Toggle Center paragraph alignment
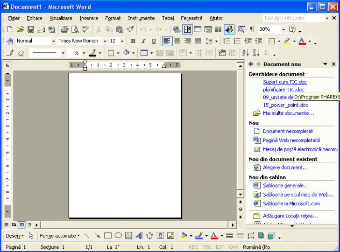Viewport: 340px width, 252px height. click(177, 41)
